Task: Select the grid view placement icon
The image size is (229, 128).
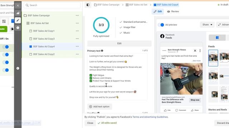Action: pyautogui.click(x=217, y=38)
